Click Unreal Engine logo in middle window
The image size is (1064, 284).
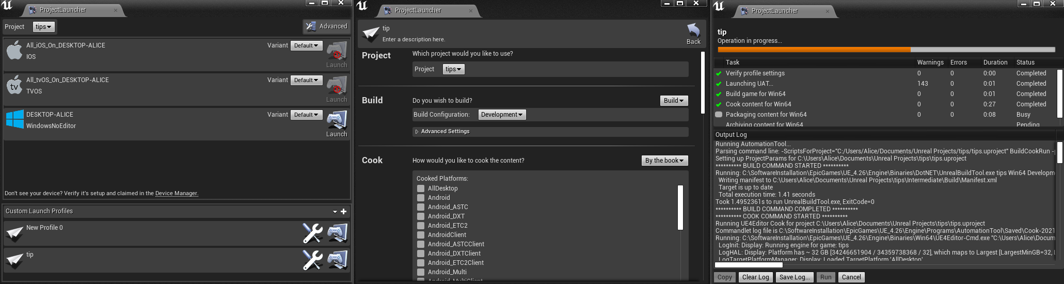[x=362, y=6]
